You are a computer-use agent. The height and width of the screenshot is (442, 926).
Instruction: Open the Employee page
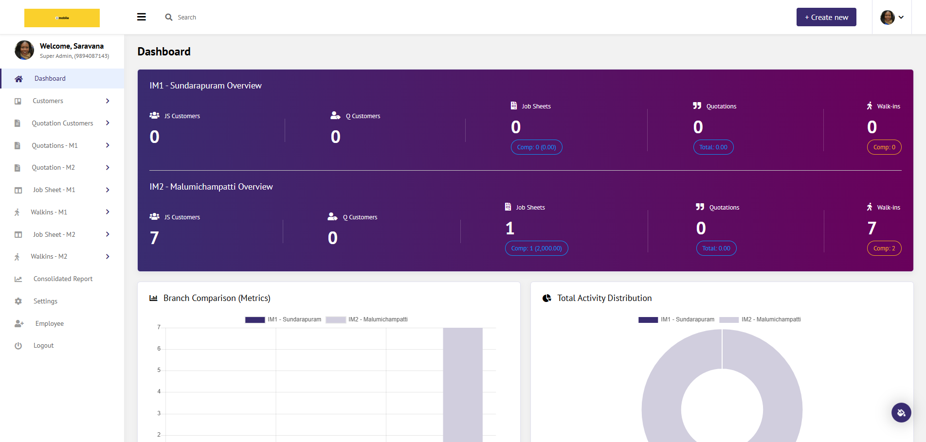(62, 323)
